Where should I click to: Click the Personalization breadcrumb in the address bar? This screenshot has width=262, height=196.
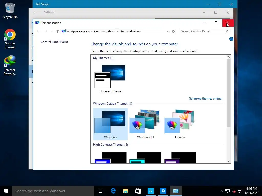[x=130, y=31]
